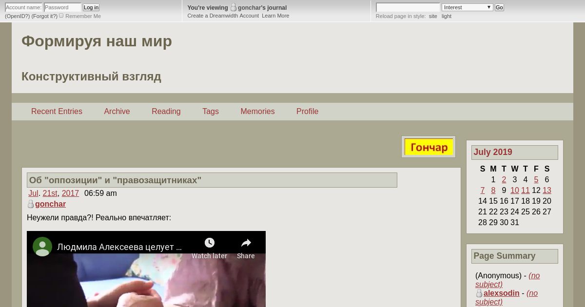Open the Profile tab
The image size is (585, 307).
(x=307, y=112)
